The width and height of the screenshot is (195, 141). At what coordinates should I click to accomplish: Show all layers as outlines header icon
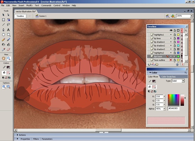point(178,30)
